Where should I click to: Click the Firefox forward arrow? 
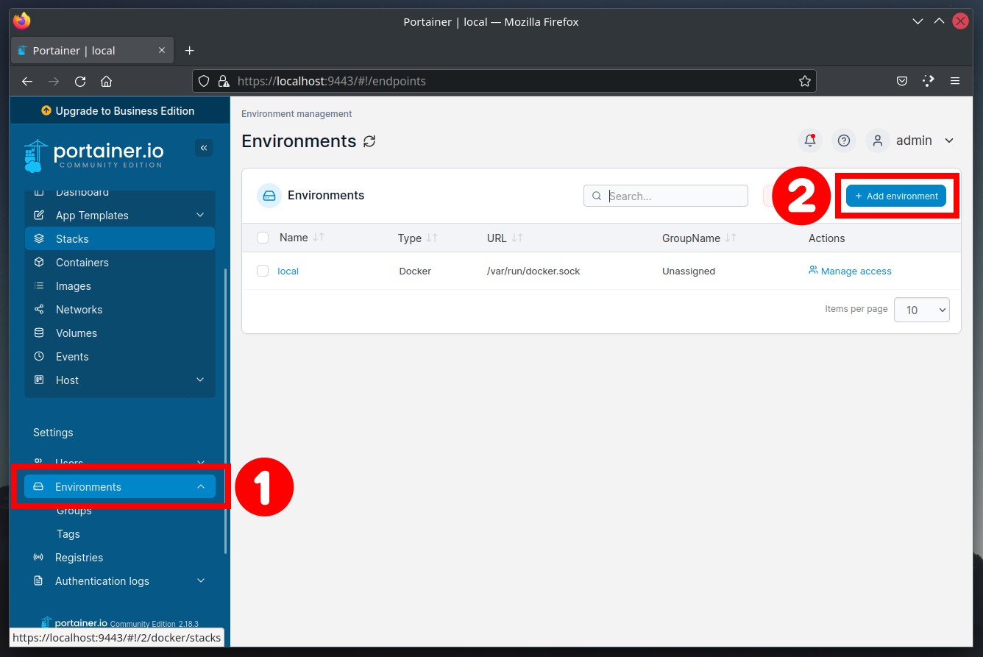pos(54,81)
